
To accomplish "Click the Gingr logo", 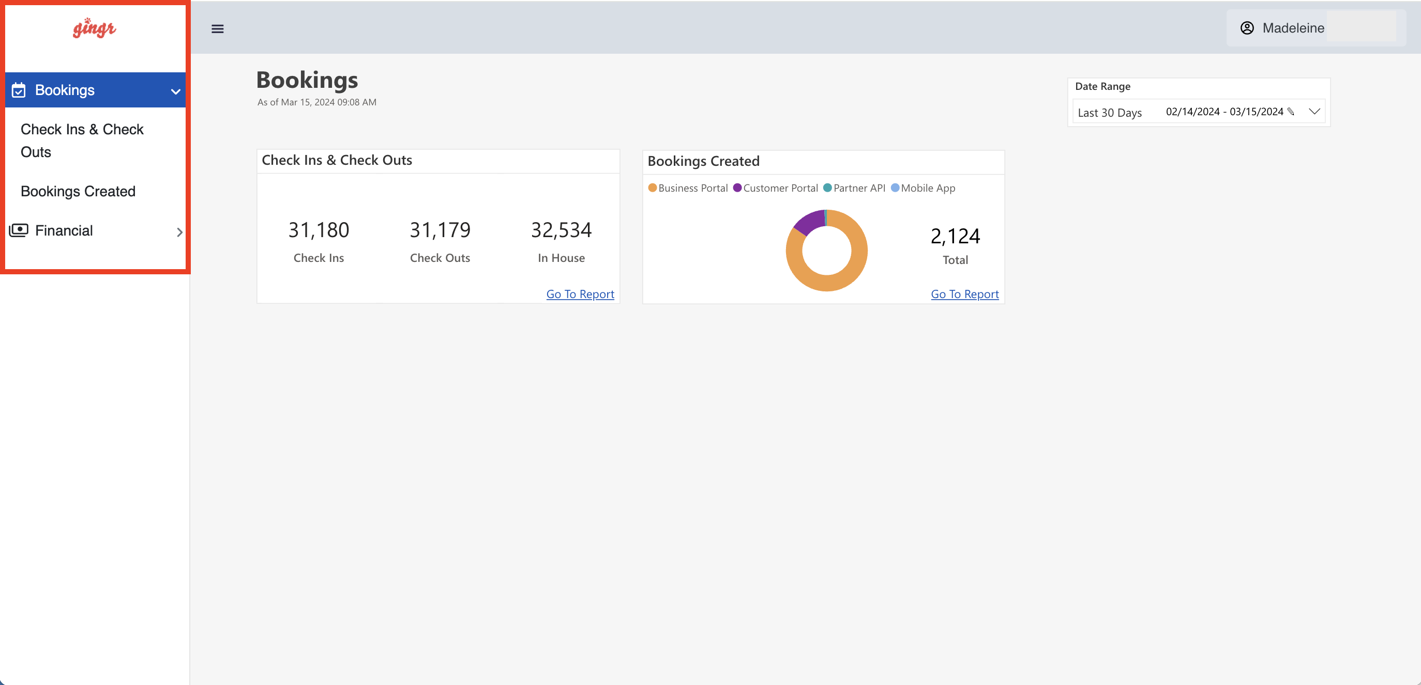I will 94,28.
